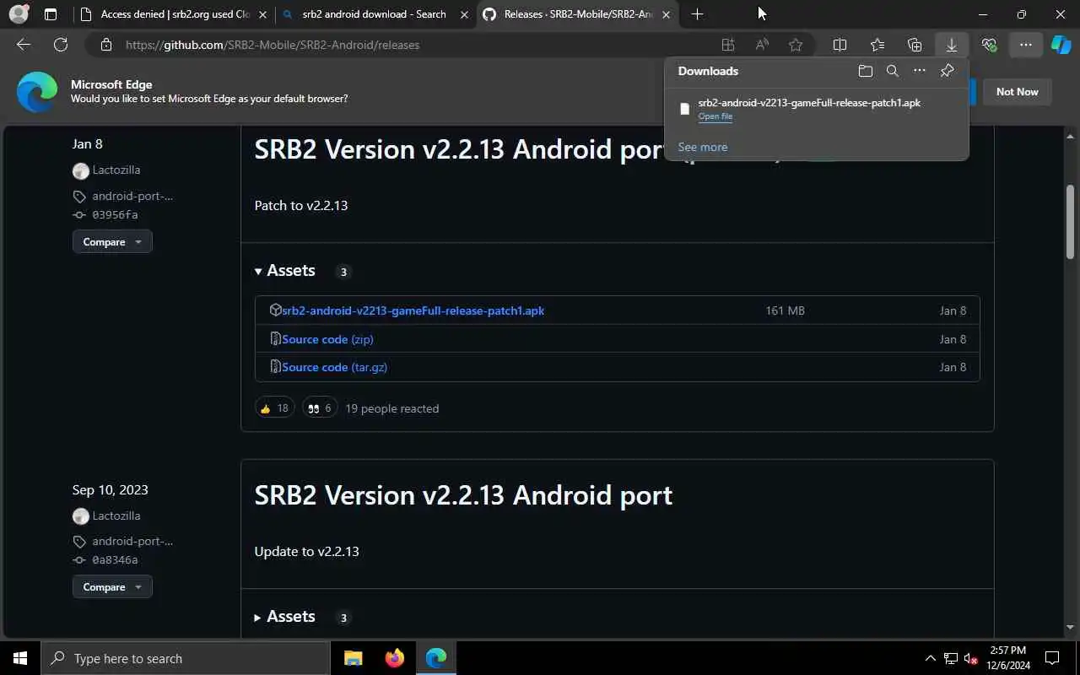Open the first SRB2 Version v2.2.13 patch title
The image size is (1080, 675).
(x=458, y=149)
